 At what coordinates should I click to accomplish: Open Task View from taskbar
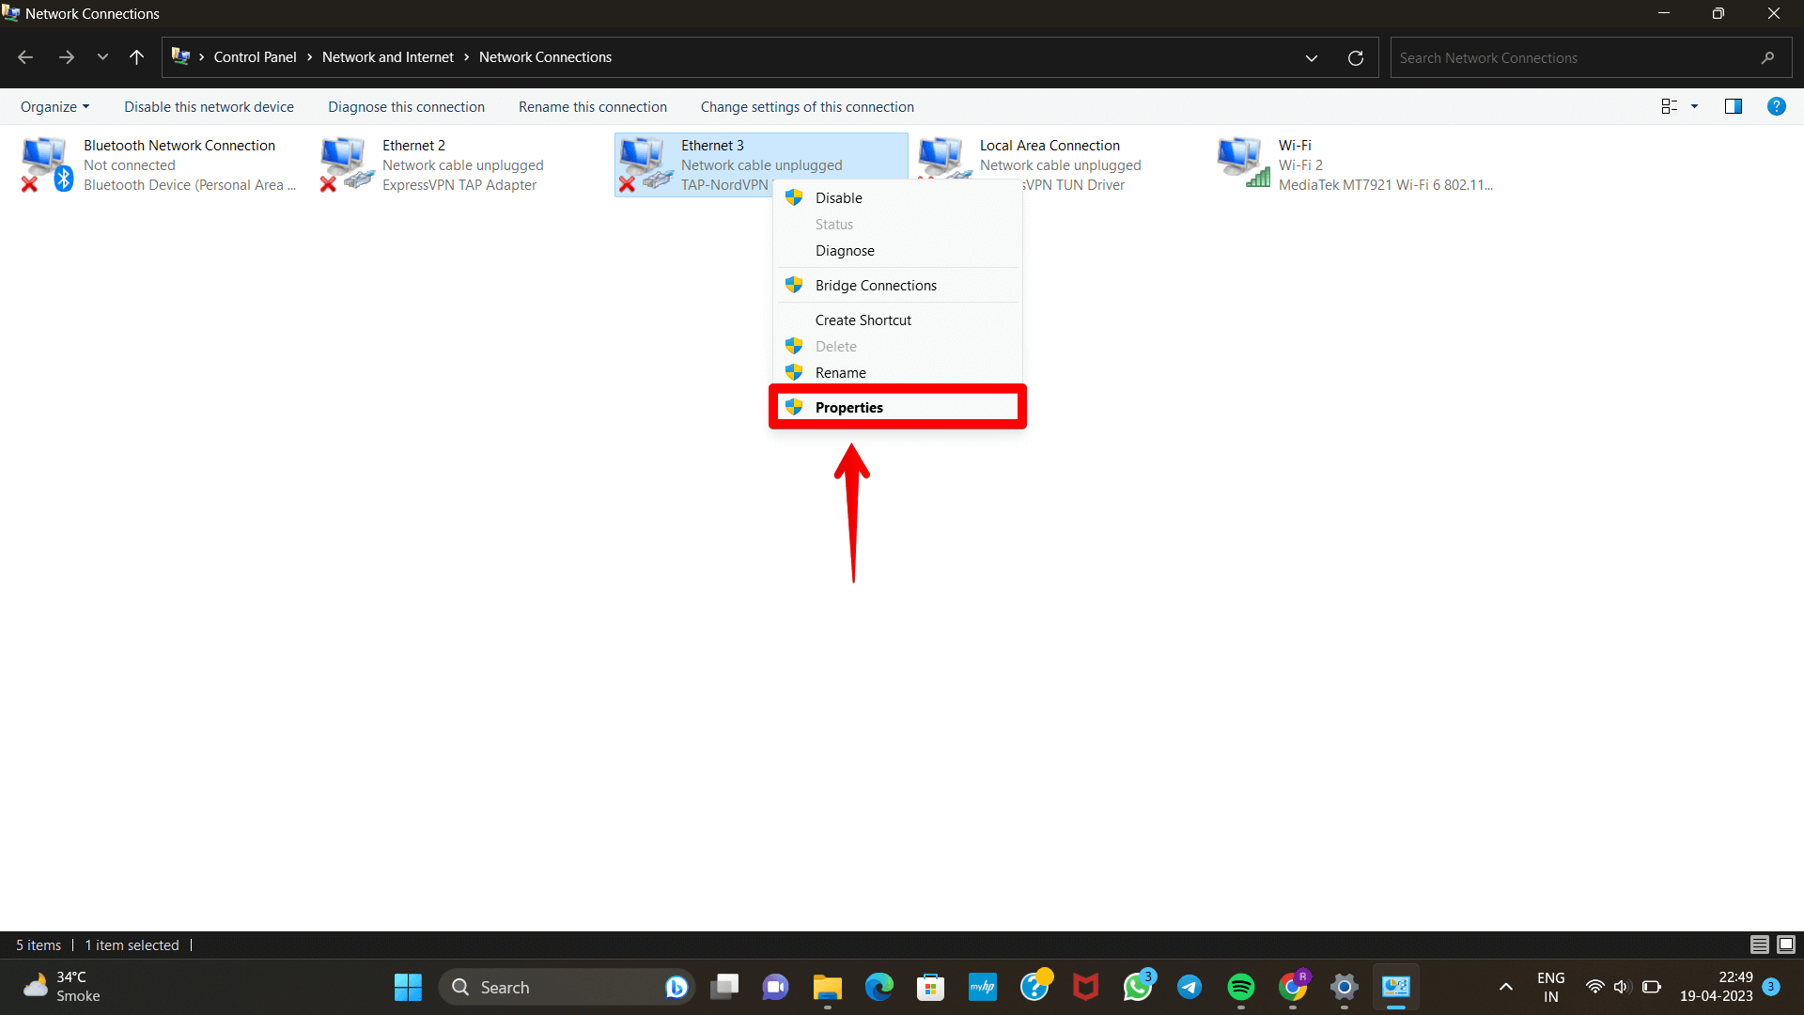point(724,987)
